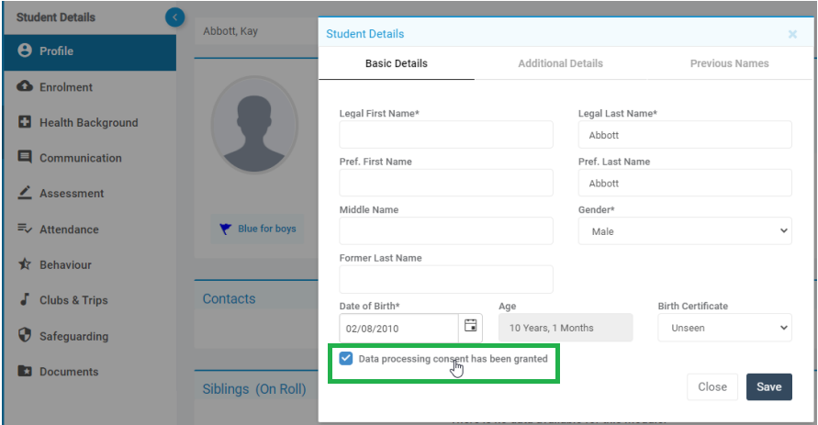
Task: Click into Middle Name field
Action: (446, 231)
